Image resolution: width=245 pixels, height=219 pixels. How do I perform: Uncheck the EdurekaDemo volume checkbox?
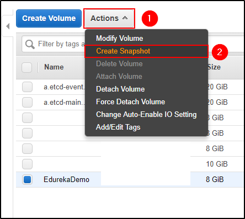tap(27, 179)
